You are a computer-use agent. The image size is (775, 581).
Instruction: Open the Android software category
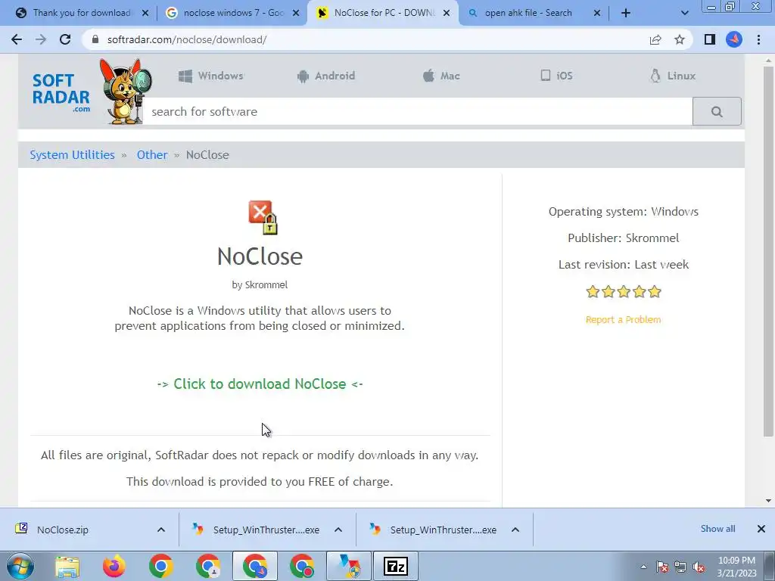(326, 76)
